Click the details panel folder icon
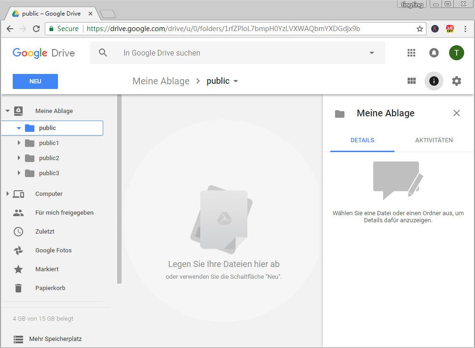 [x=340, y=114]
